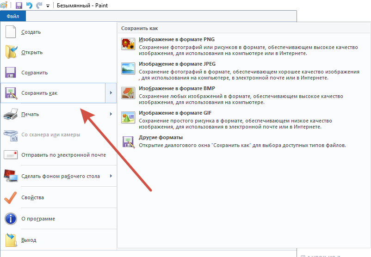
Task: Click the Файл tab
Action: [13, 16]
